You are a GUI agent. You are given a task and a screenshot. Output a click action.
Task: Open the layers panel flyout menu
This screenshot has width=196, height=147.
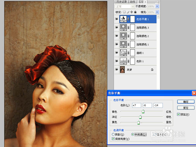click(x=158, y=2)
